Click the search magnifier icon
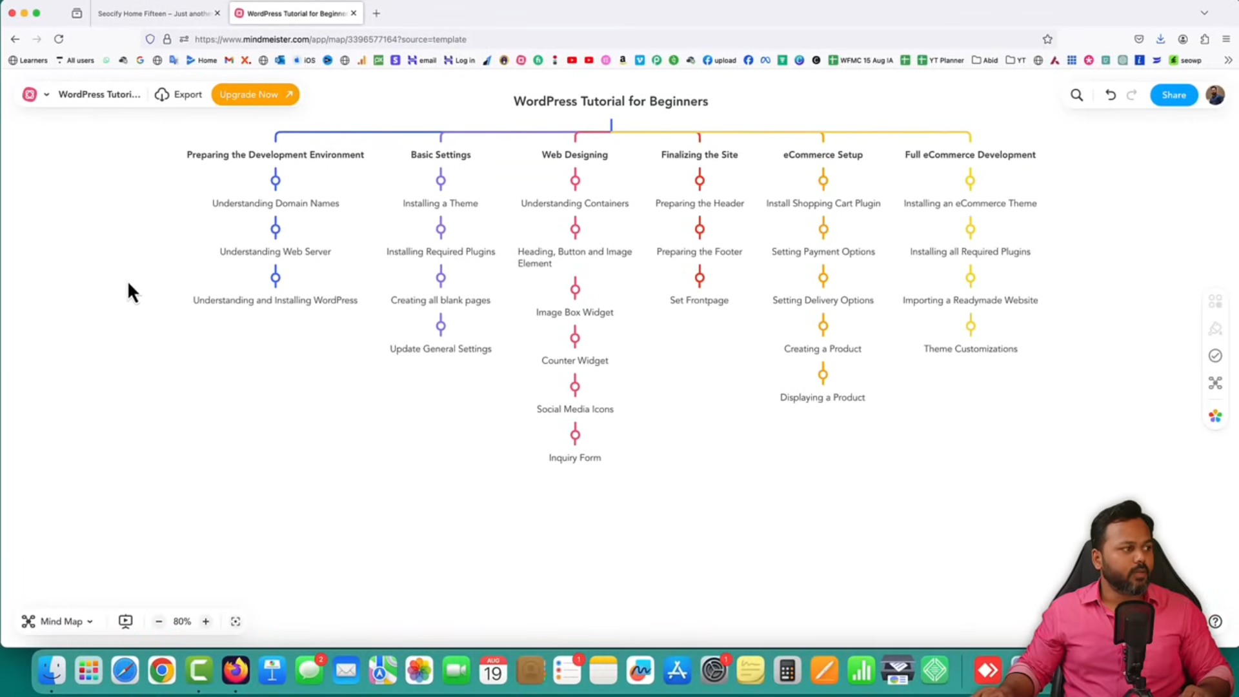Viewport: 1239px width, 697px height. 1076,95
